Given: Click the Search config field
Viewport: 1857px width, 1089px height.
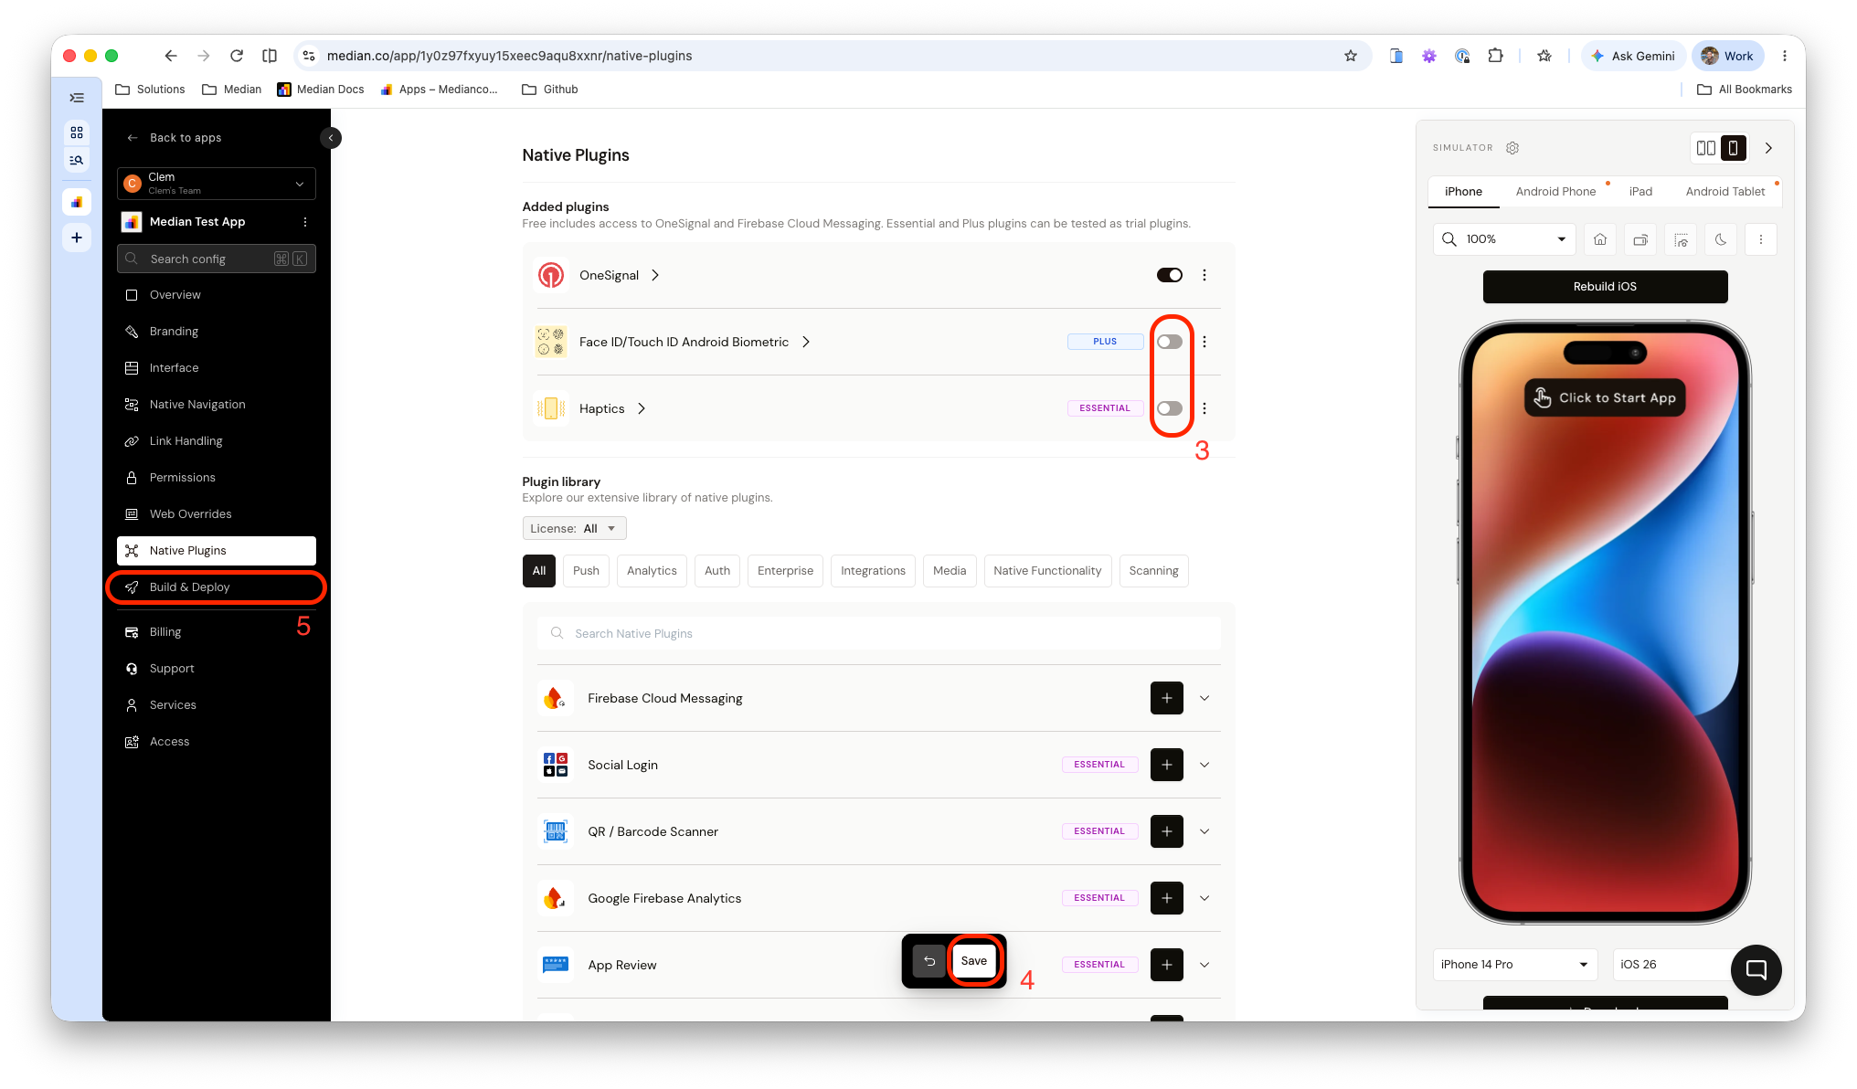Looking at the screenshot, I should [x=217, y=259].
